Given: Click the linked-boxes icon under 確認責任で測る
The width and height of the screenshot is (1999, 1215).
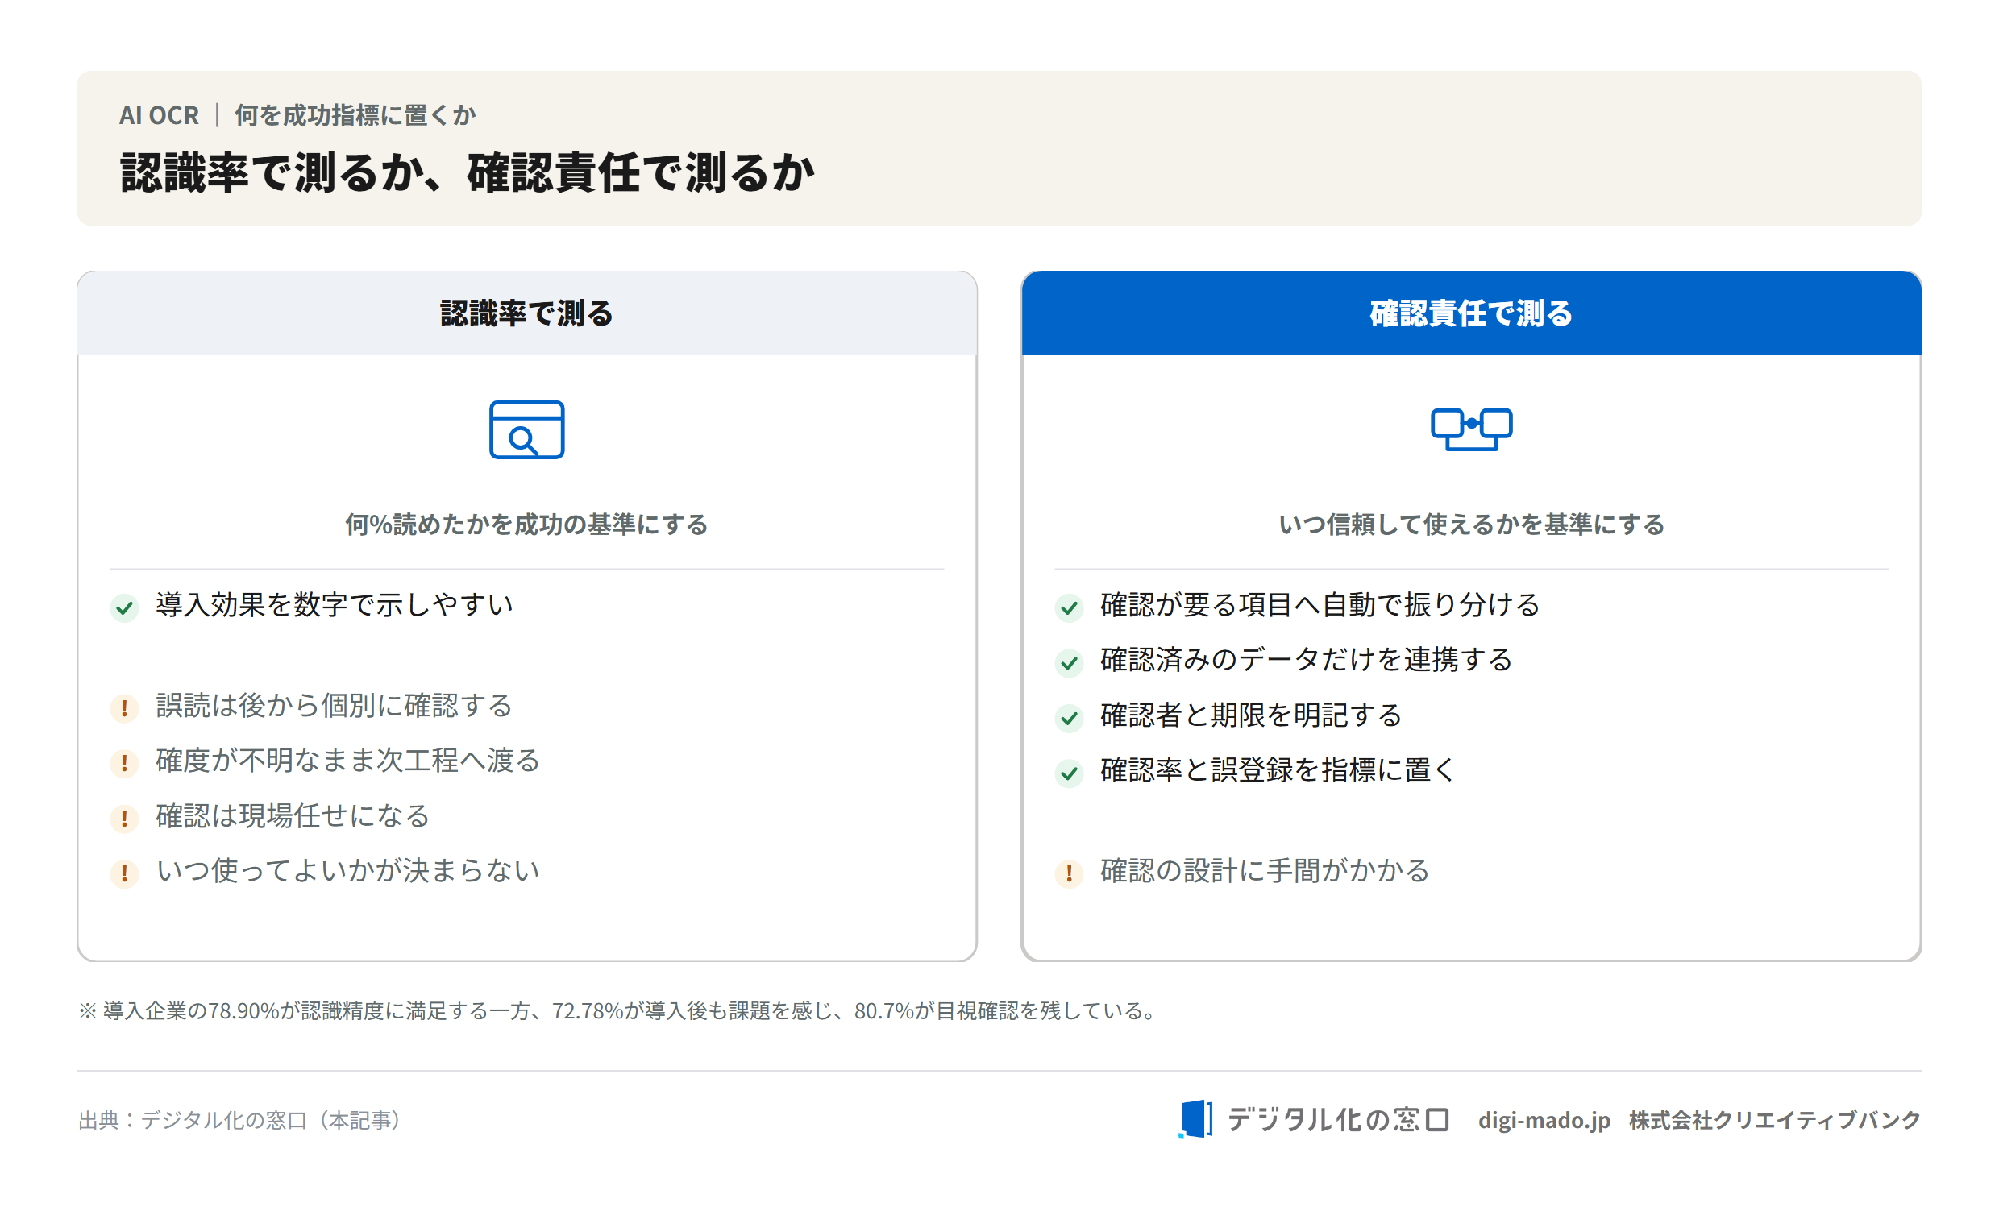Looking at the screenshot, I should coord(1471,429).
